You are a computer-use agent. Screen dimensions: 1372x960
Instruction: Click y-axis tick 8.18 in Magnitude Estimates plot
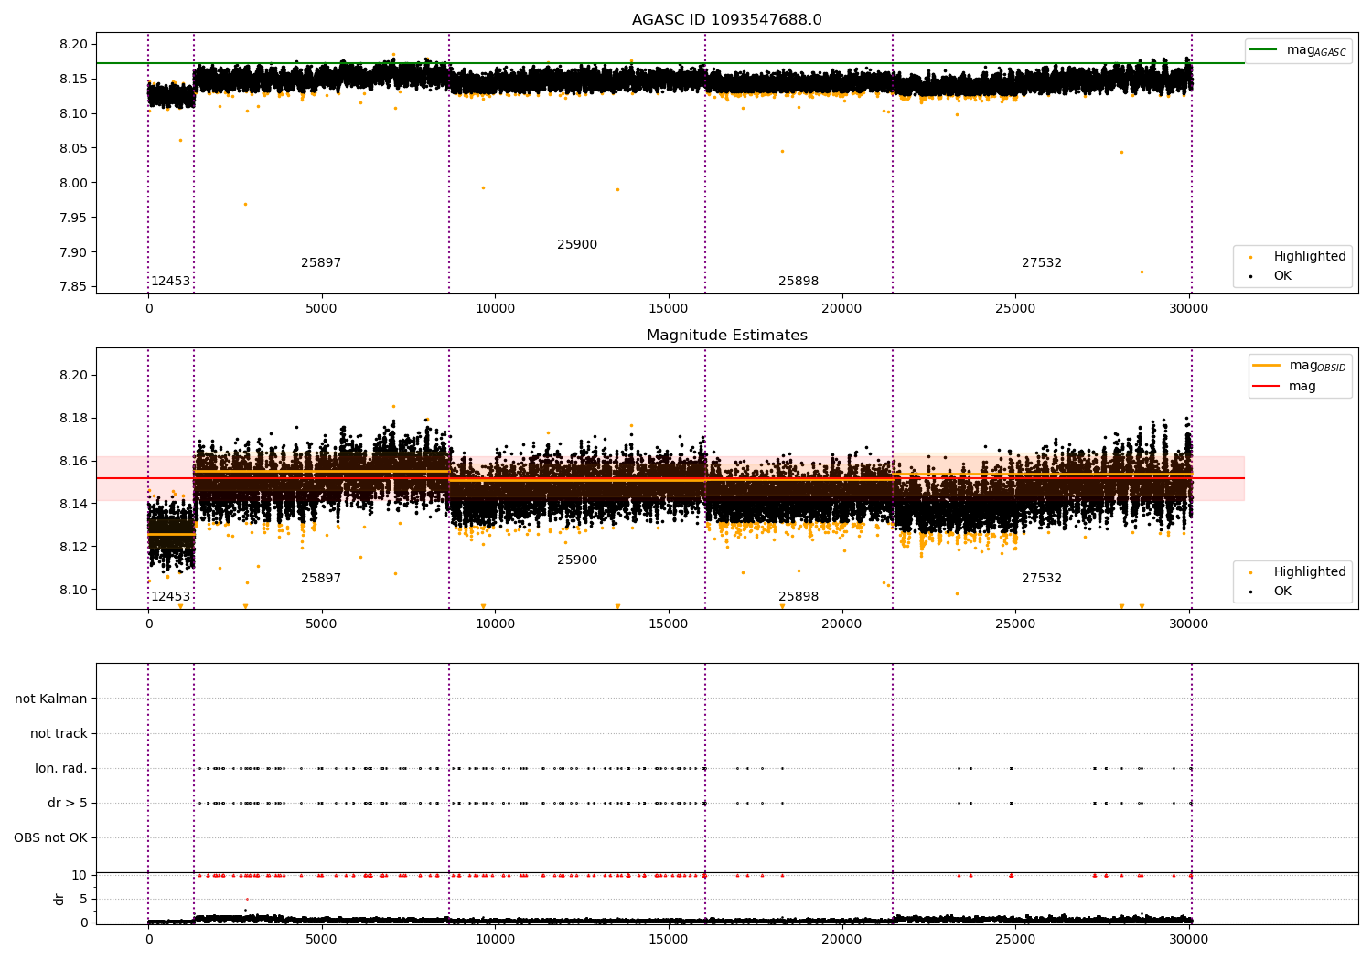[x=73, y=418]
